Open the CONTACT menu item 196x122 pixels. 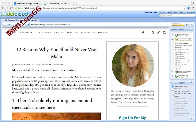103,32
